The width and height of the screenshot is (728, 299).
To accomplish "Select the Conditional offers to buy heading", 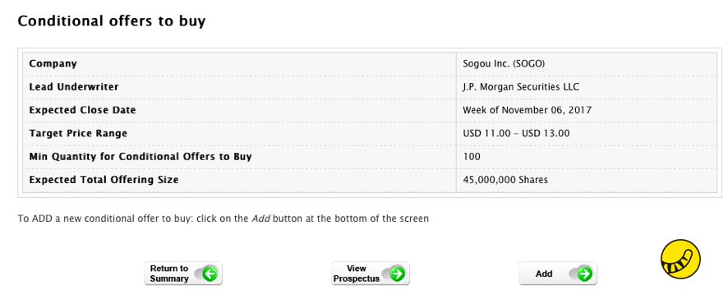I will tap(112, 21).
